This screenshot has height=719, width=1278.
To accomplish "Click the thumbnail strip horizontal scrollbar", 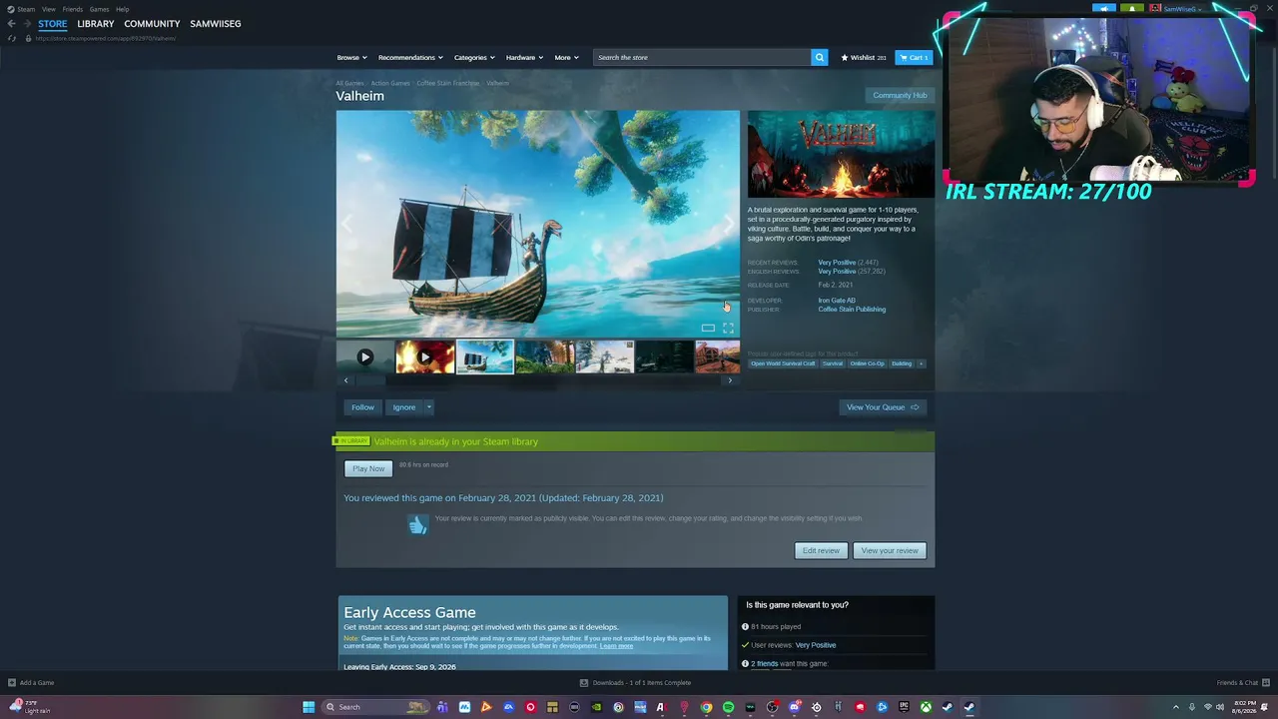I will 537,380.
